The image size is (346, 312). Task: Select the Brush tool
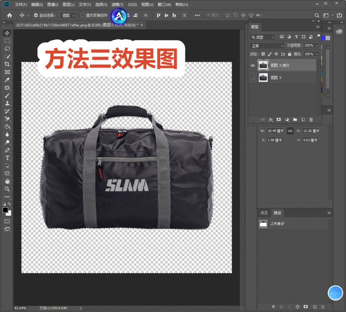click(x=7, y=96)
